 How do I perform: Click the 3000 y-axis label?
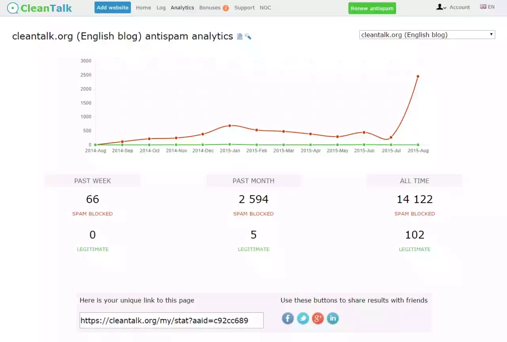click(x=86, y=61)
